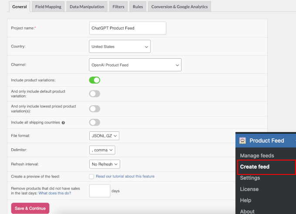This screenshot has width=296, height=214.
Task: Expand the Channel dropdown showing OpenAI Product Feed
Action: (x=135, y=65)
